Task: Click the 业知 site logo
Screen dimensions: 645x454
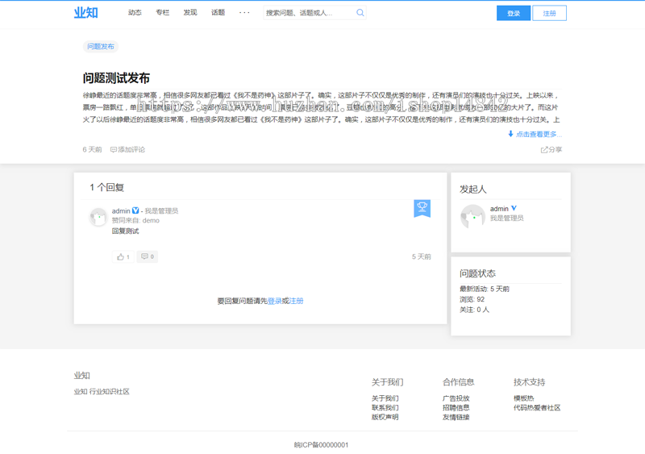Action: [86, 13]
